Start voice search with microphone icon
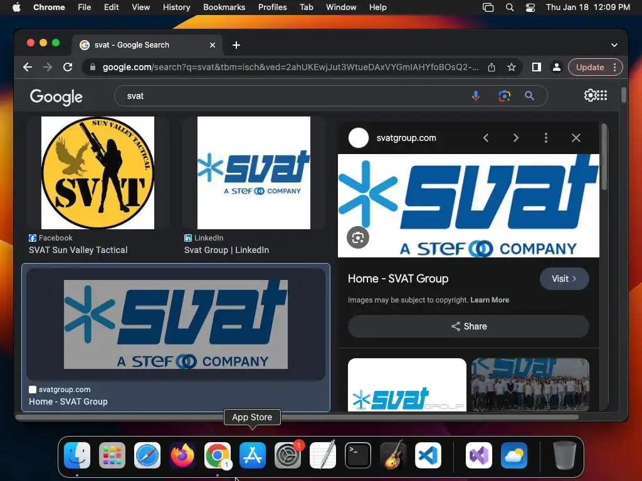The height and width of the screenshot is (481, 642). 476,96
